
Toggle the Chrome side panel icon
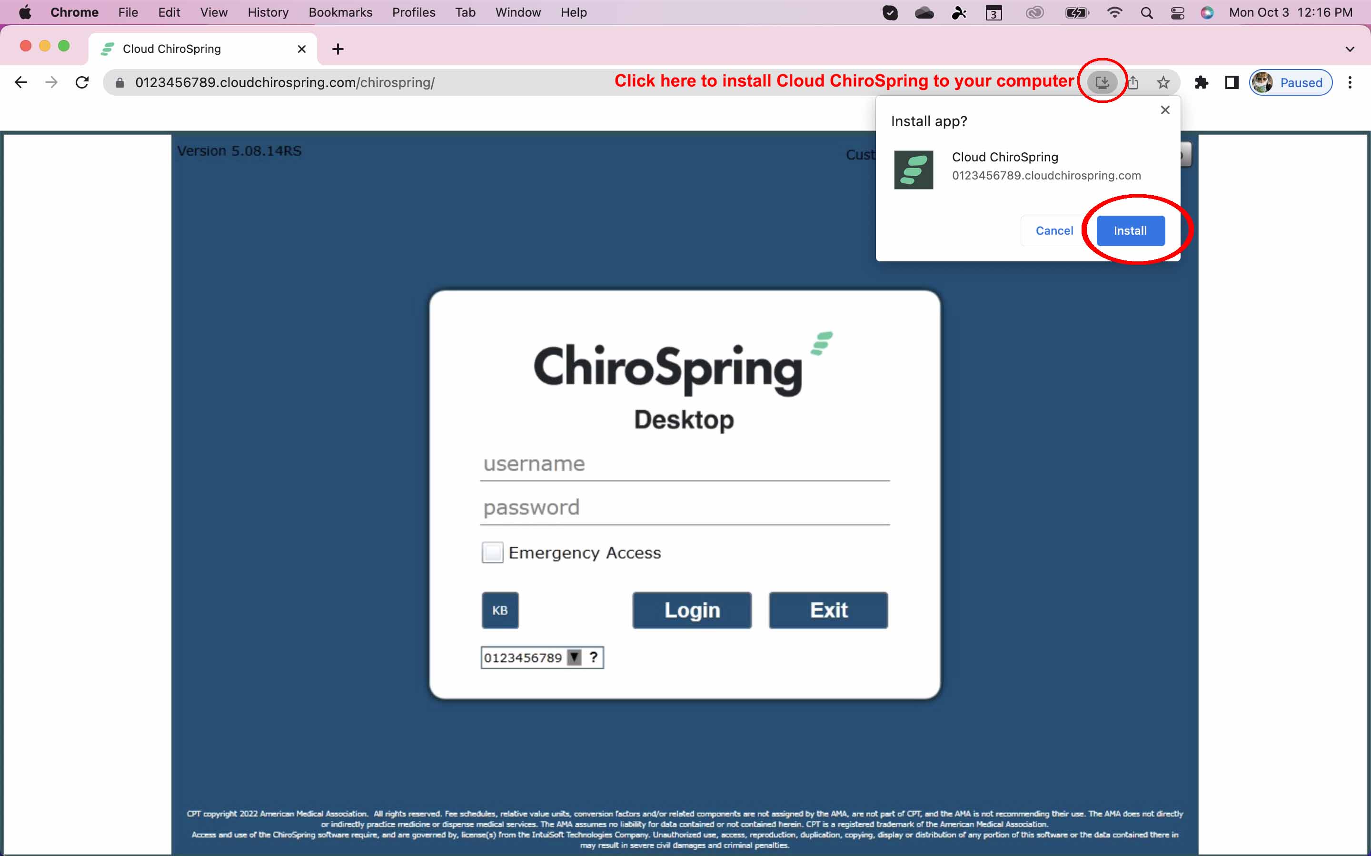(1231, 83)
